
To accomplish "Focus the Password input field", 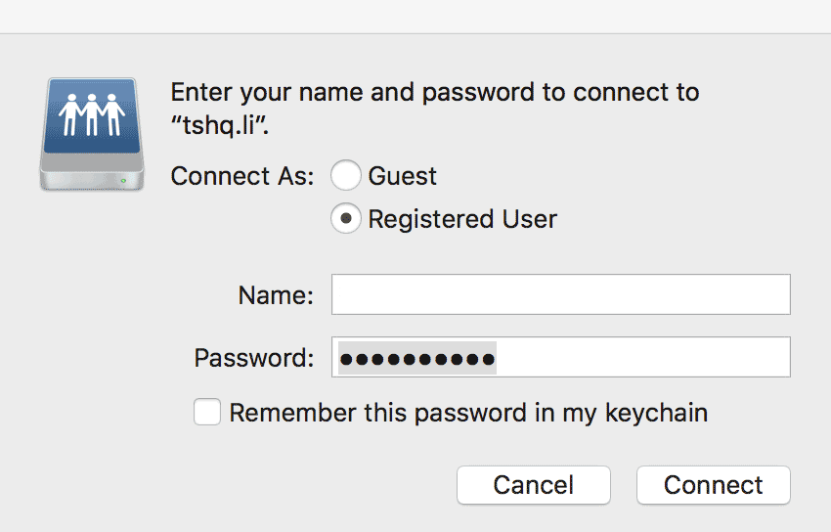I will (561, 357).
